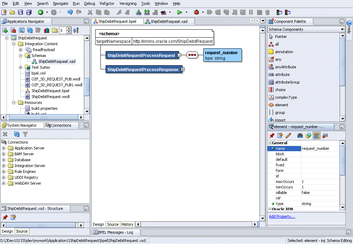Select ShipDebitRequest.wsdl in the navigator tree

click(50, 97)
